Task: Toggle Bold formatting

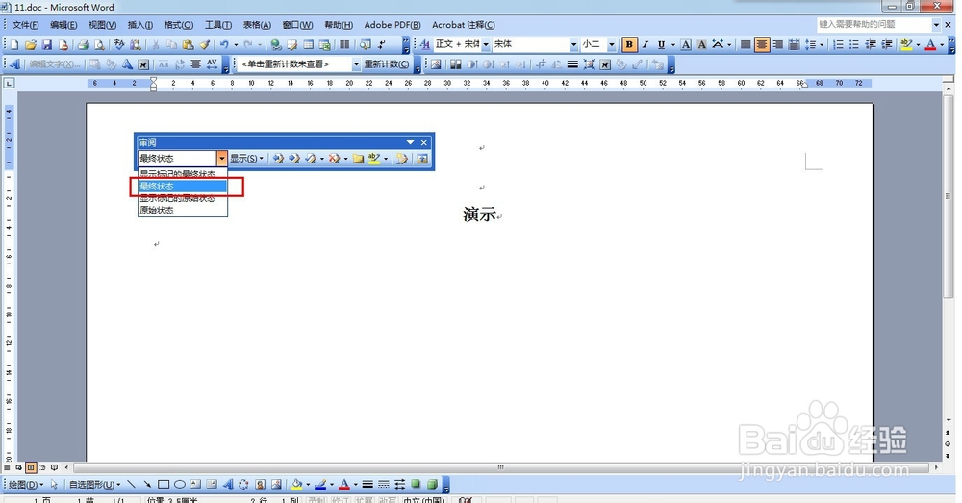Action: (x=629, y=45)
